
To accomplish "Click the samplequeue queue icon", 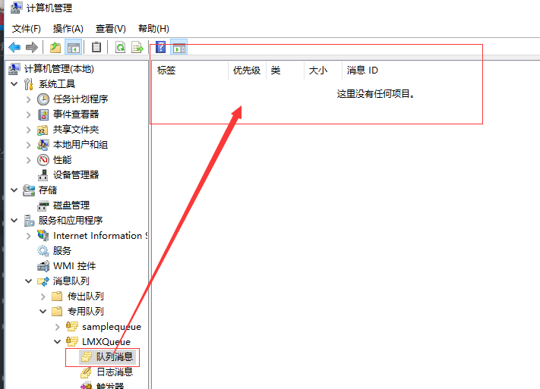I will pyautogui.click(x=72, y=326).
